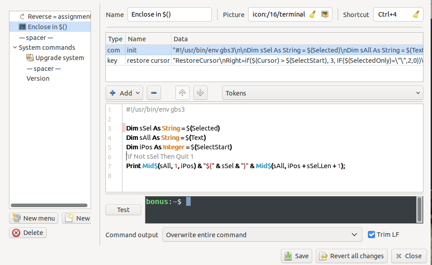The image size is (432, 265).
Task: Open the Add dropdown button
Action: click(124, 93)
